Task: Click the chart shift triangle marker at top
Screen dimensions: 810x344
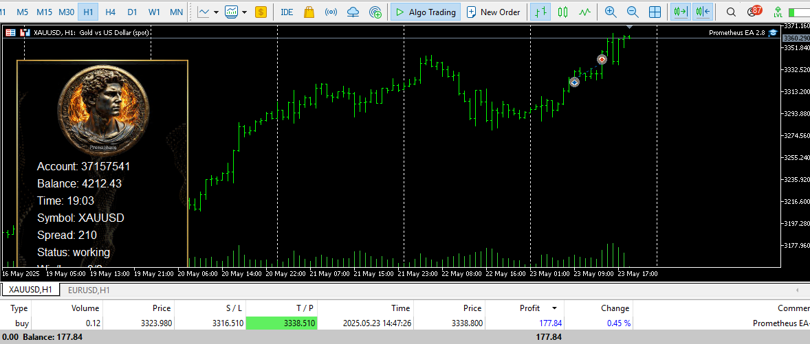Action: [629, 26]
